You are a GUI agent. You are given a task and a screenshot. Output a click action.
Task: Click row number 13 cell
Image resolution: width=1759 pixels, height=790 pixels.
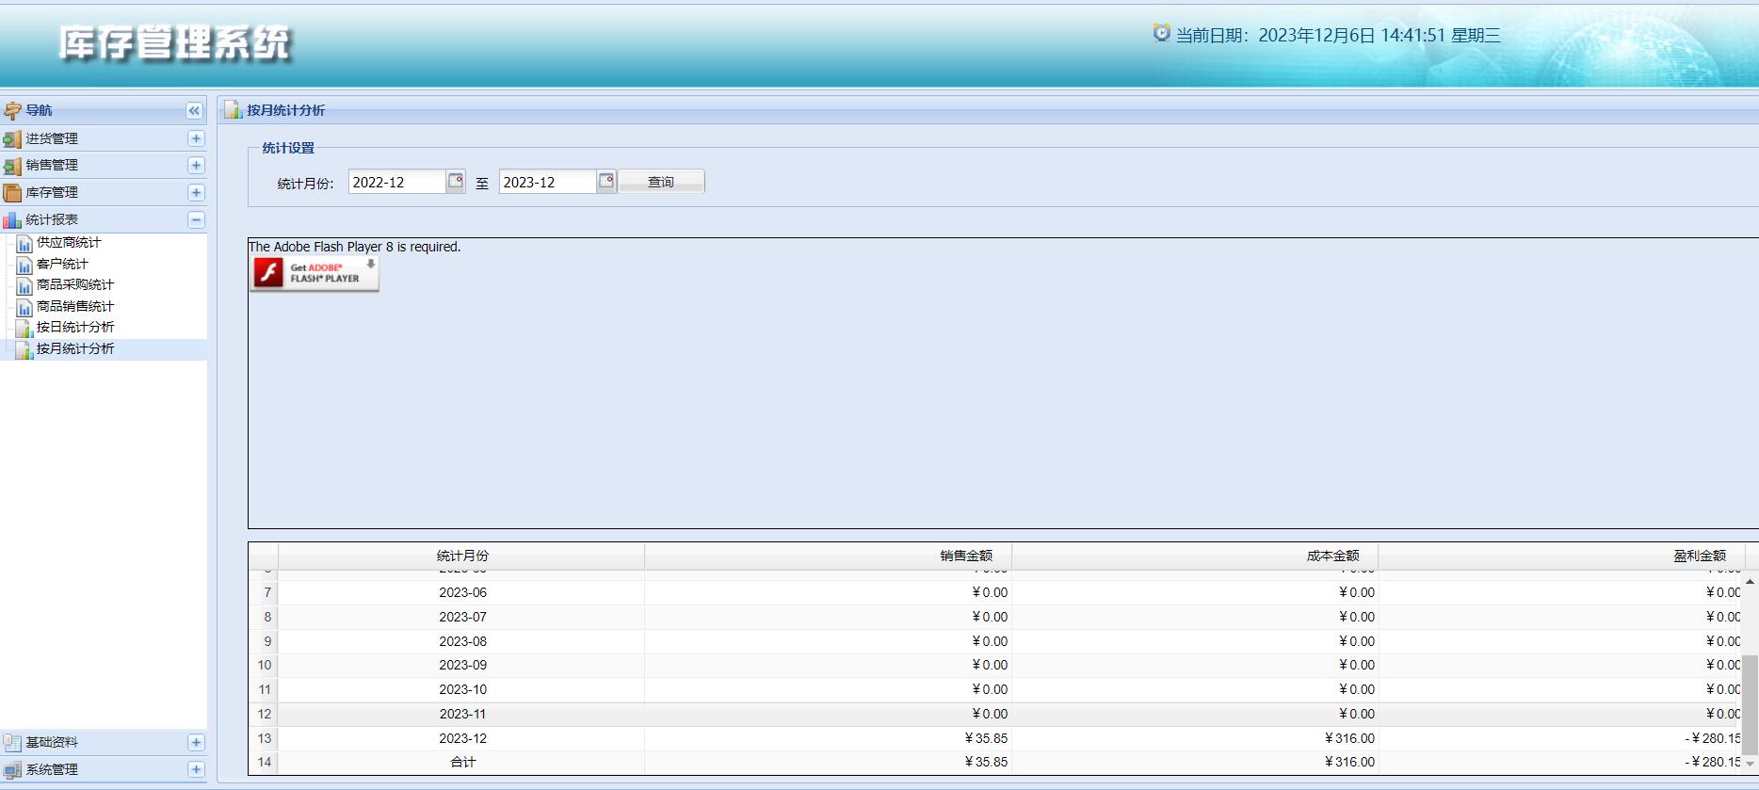tap(264, 738)
